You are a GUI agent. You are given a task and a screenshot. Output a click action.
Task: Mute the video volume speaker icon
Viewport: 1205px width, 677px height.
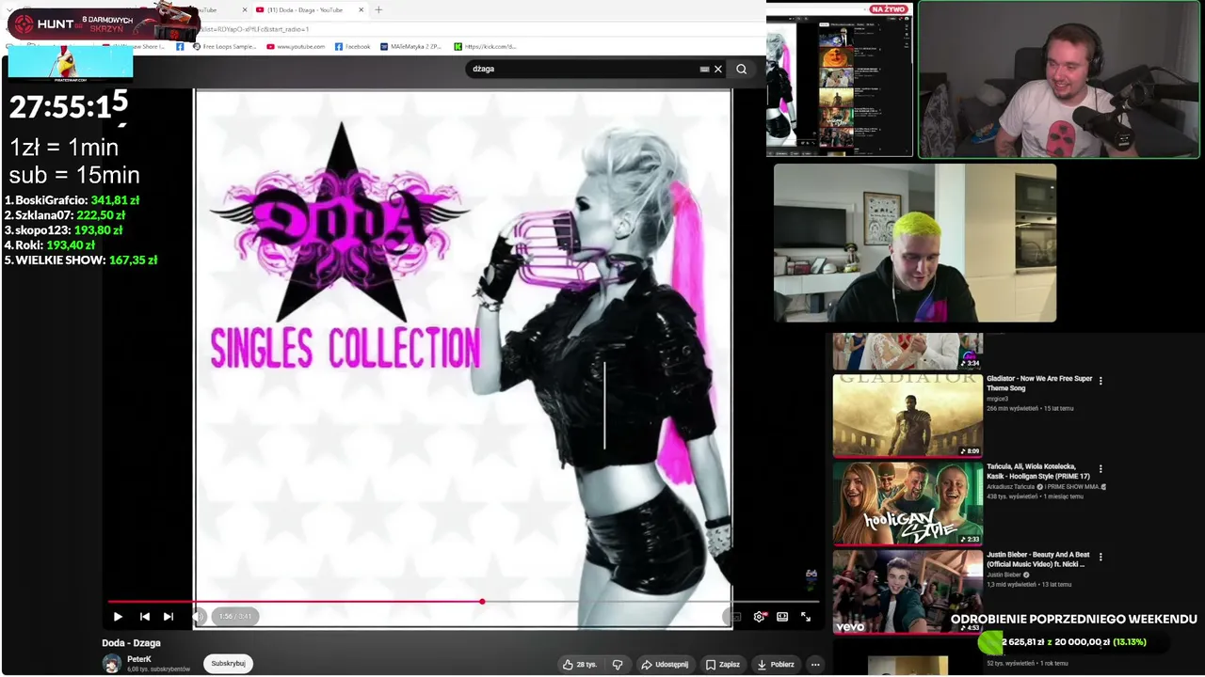[198, 617]
